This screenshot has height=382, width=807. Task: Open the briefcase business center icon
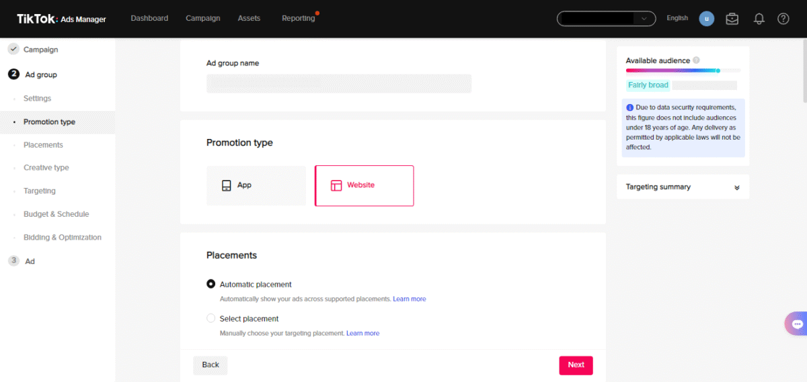point(732,19)
